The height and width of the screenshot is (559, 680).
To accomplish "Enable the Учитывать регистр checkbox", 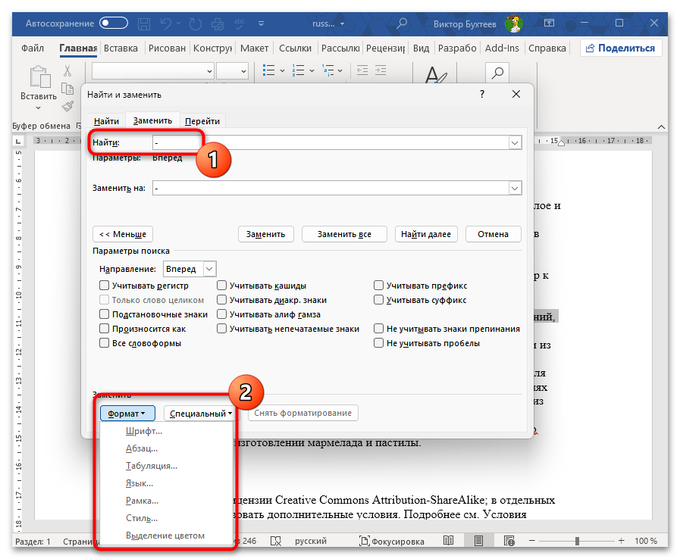I will pos(105,286).
